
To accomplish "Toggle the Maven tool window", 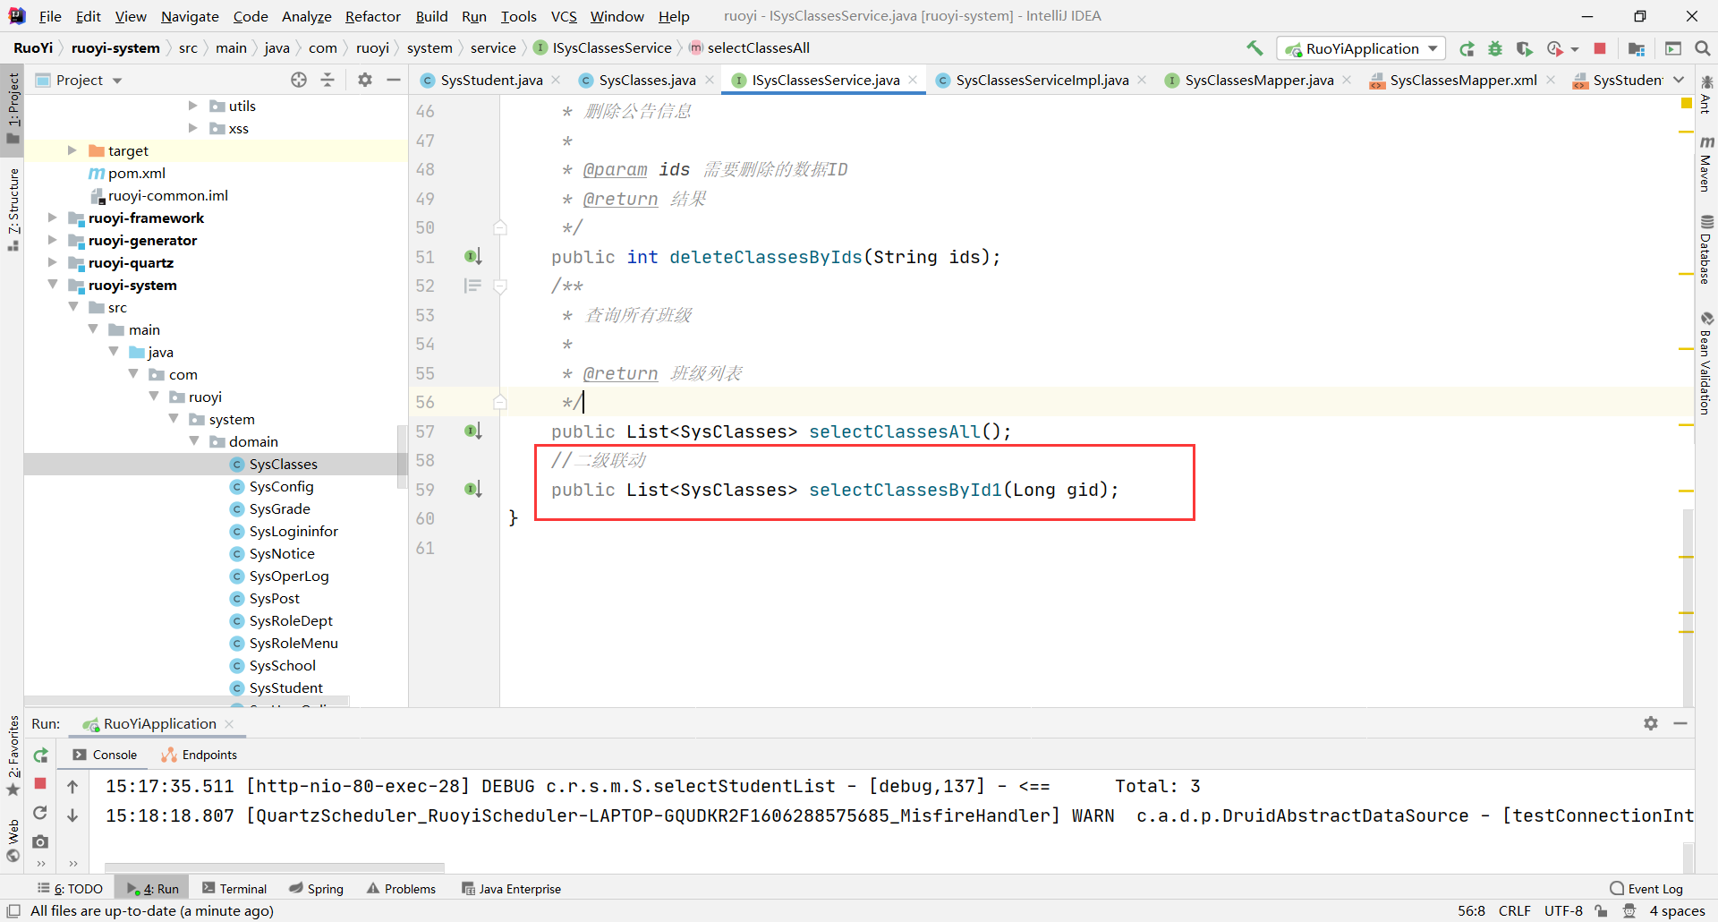I will pyautogui.click(x=1706, y=163).
